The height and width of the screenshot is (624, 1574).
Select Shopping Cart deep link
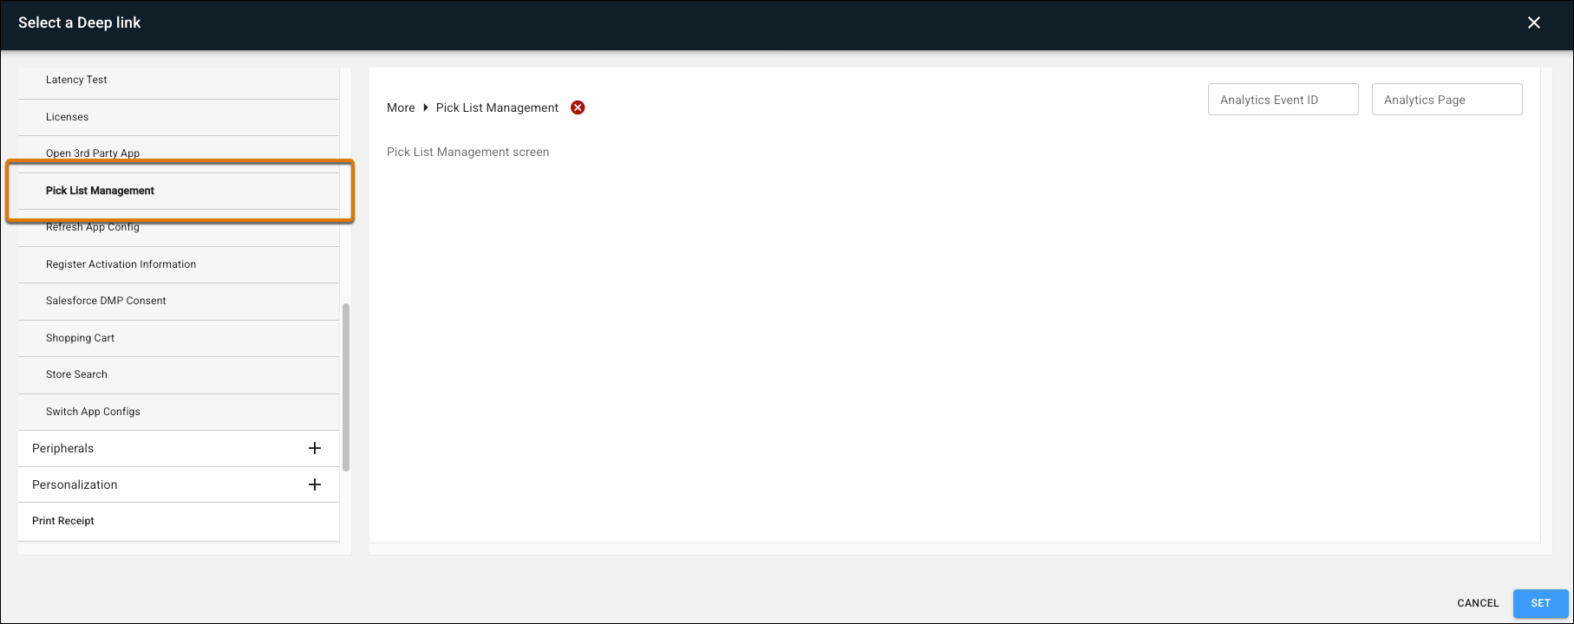179,338
